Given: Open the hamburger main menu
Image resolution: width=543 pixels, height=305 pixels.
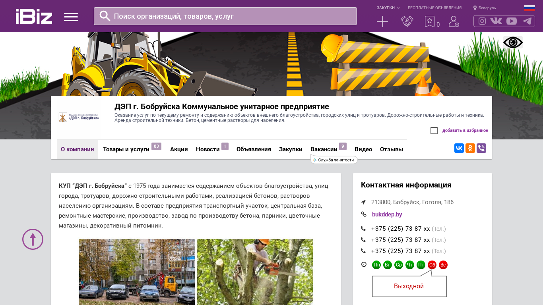Looking at the screenshot, I should coord(71,17).
